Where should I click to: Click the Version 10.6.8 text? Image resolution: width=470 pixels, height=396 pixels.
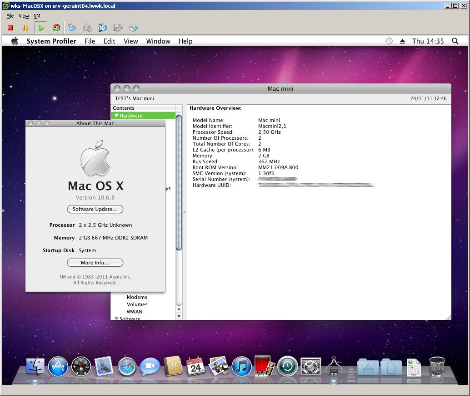pyautogui.click(x=95, y=197)
